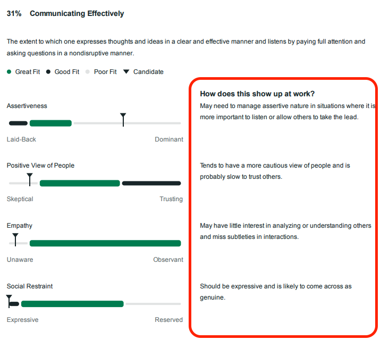Click the Candidate triangle legend icon

tap(126, 72)
